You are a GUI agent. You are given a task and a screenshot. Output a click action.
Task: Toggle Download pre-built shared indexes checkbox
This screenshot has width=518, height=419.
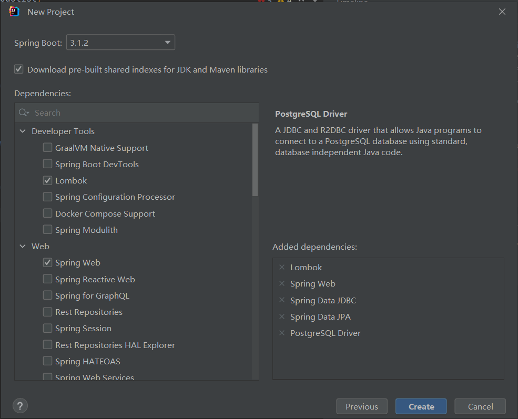pos(18,69)
